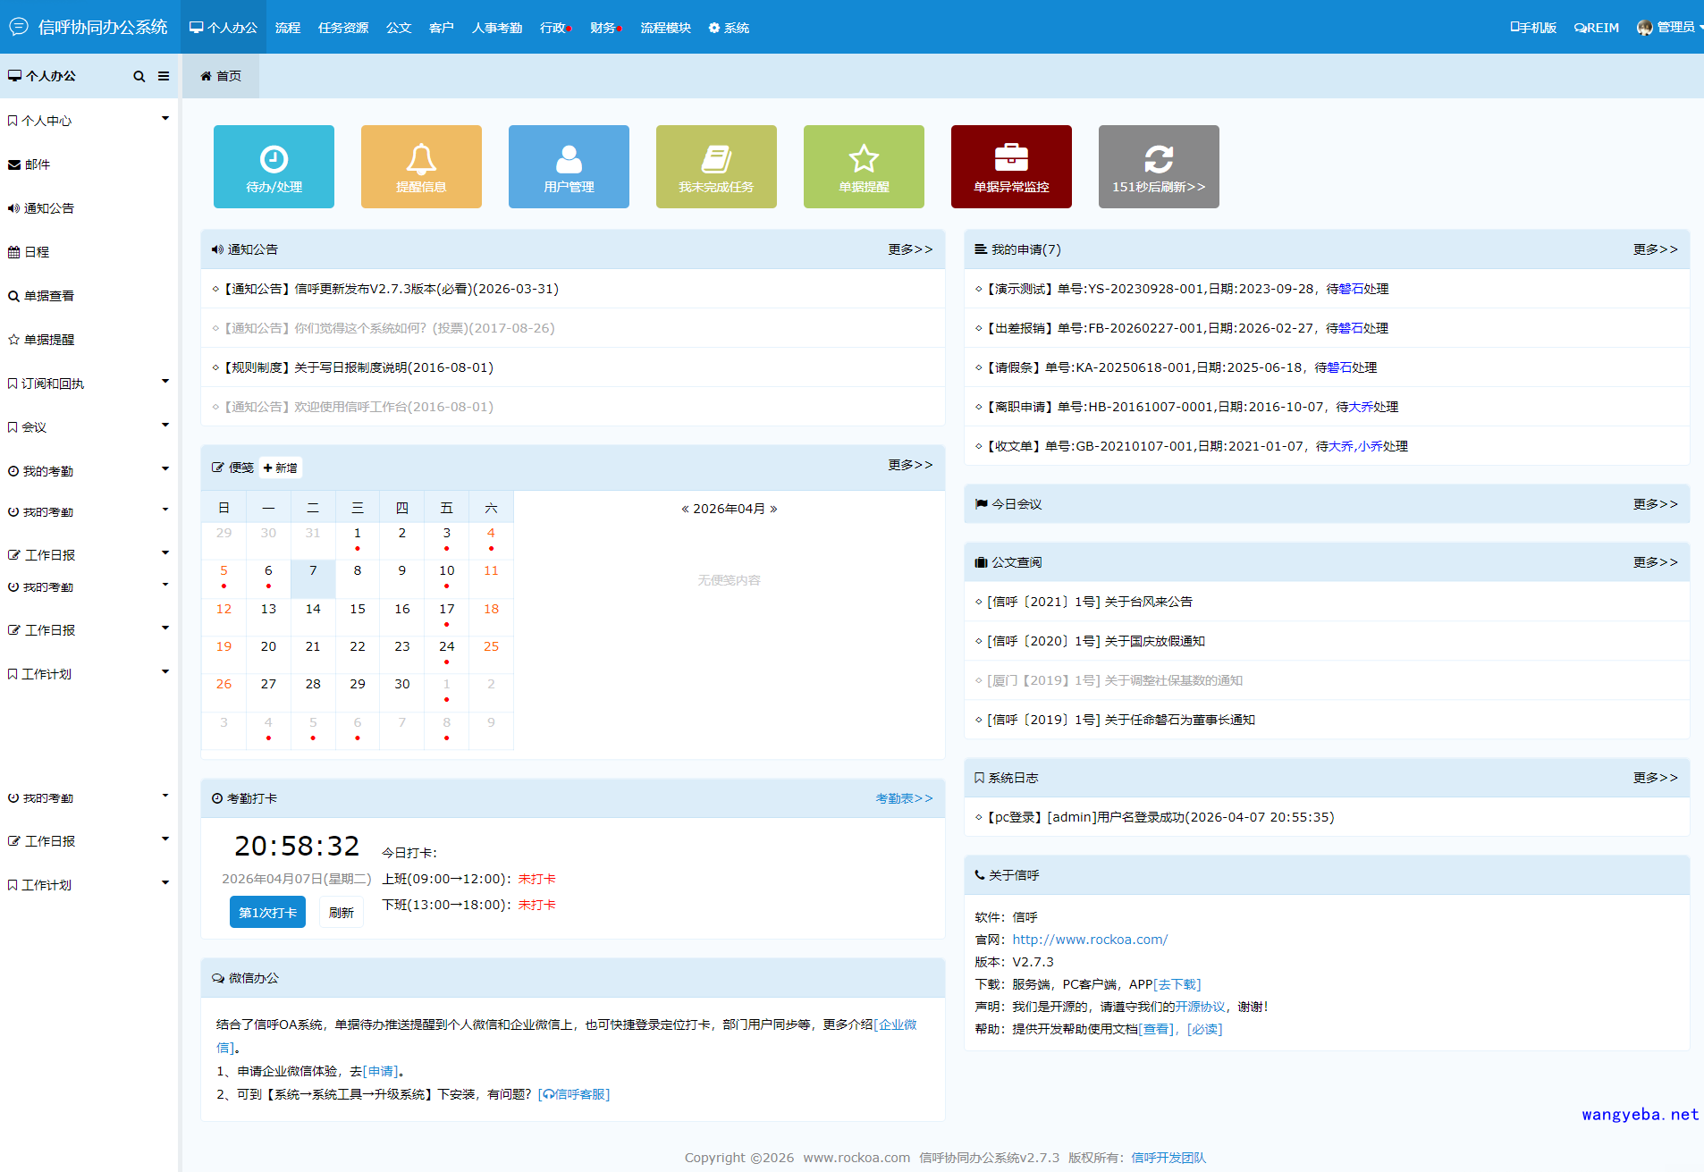Open the 人事考勤 top menu
The image size is (1704, 1172).
(x=497, y=28)
